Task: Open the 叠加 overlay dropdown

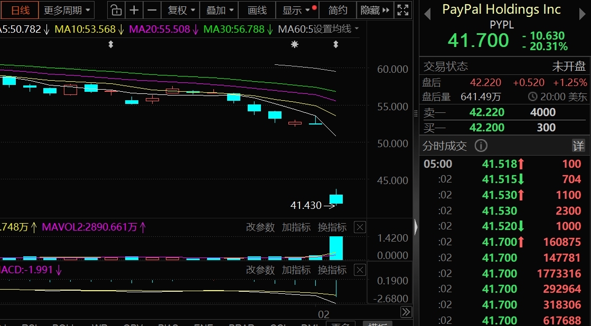Action: pos(219,10)
